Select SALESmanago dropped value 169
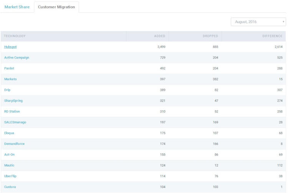The width and height of the screenshot is (288, 193). (215, 122)
